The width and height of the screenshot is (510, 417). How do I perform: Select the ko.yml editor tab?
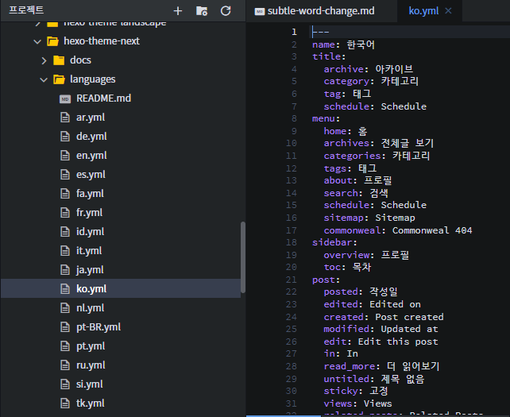point(423,11)
